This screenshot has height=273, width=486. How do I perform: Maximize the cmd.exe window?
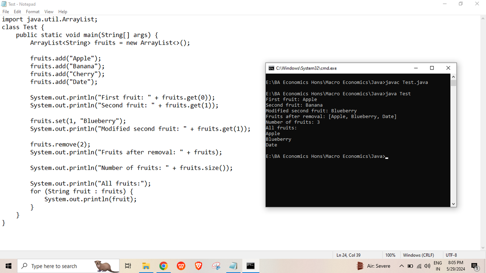432,68
